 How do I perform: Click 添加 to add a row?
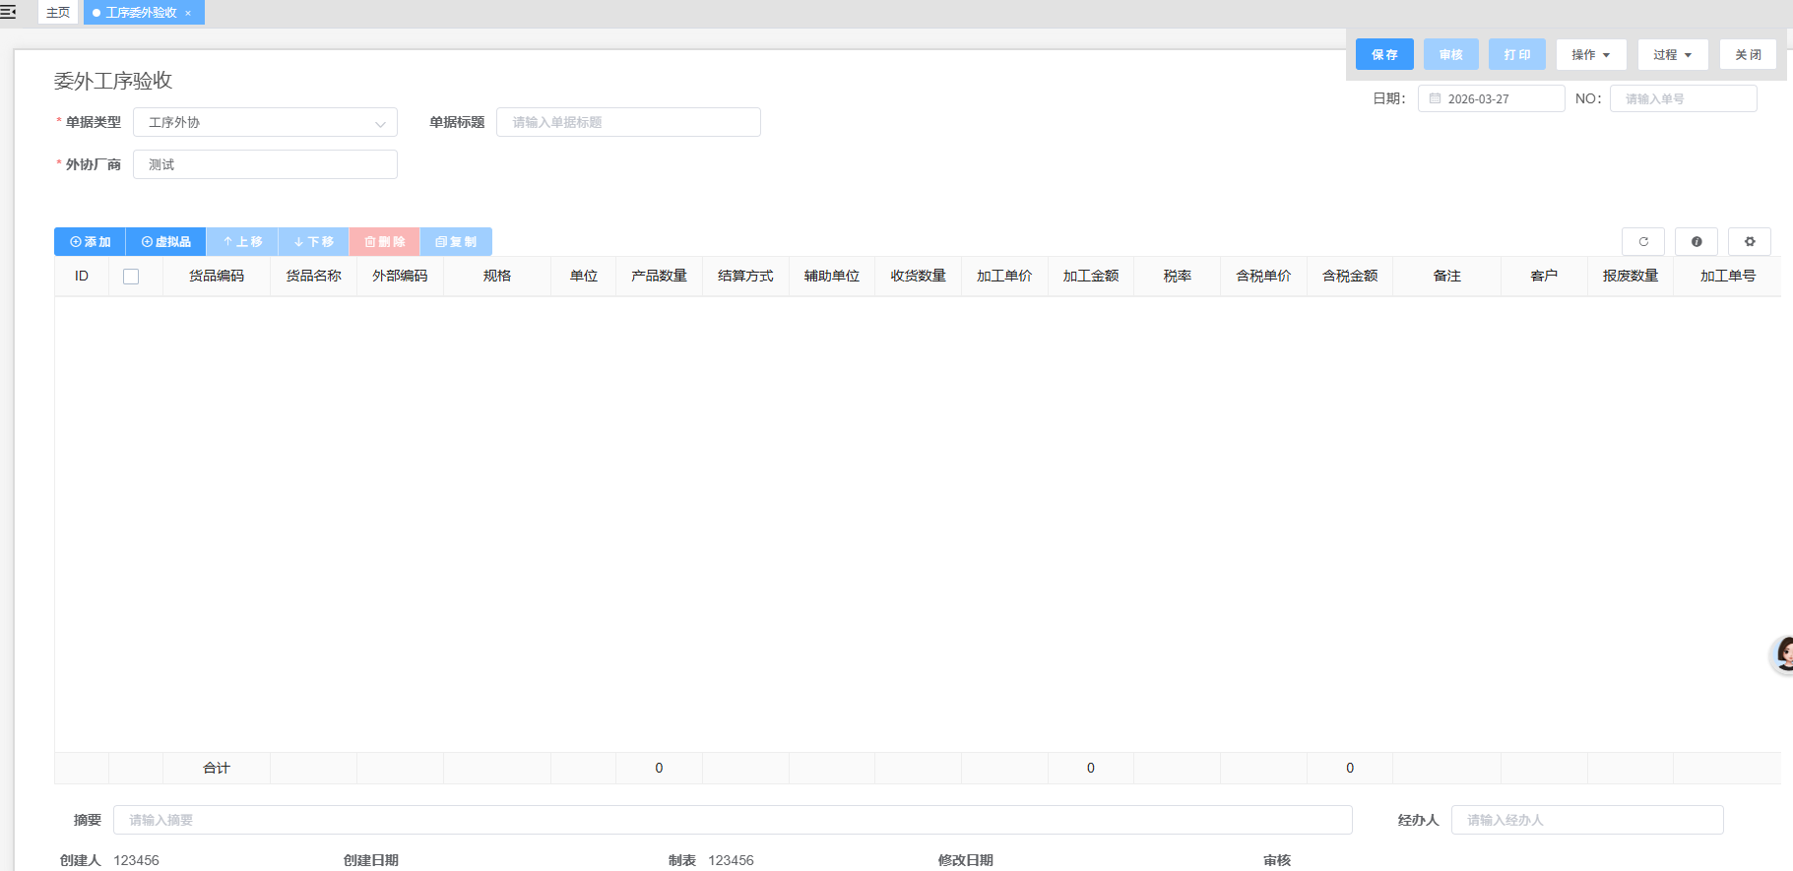click(x=90, y=242)
